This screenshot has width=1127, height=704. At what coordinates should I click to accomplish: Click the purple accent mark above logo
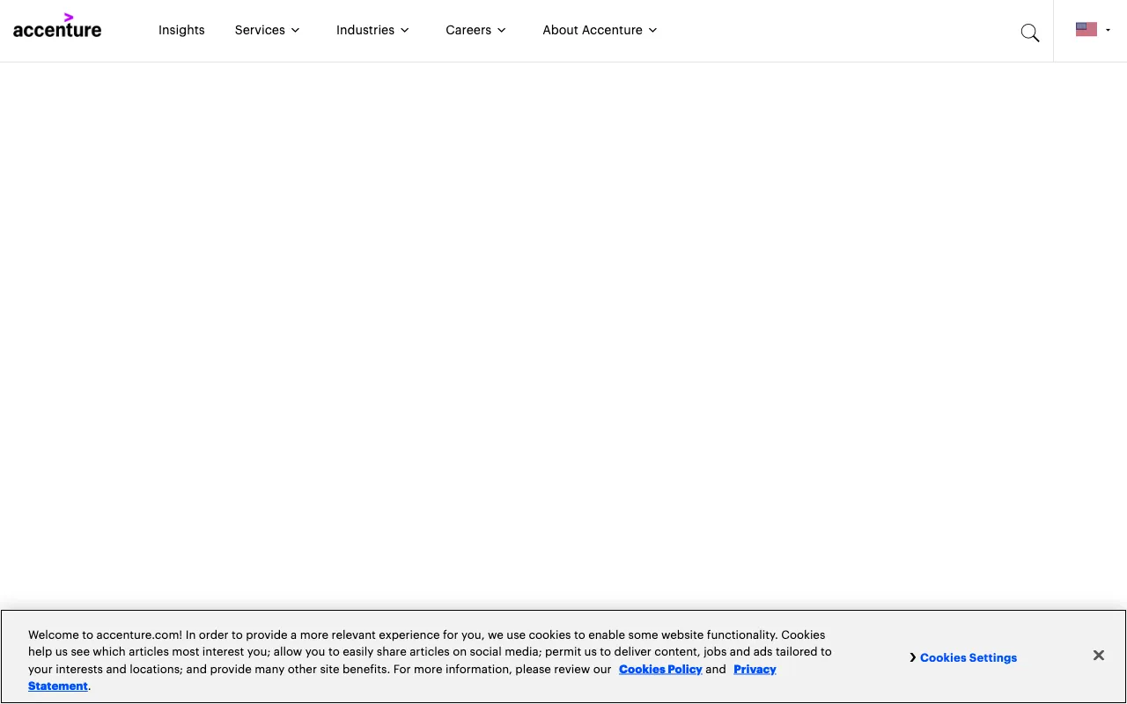[69, 18]
